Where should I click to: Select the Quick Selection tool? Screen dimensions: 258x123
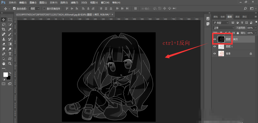point(10,25)
